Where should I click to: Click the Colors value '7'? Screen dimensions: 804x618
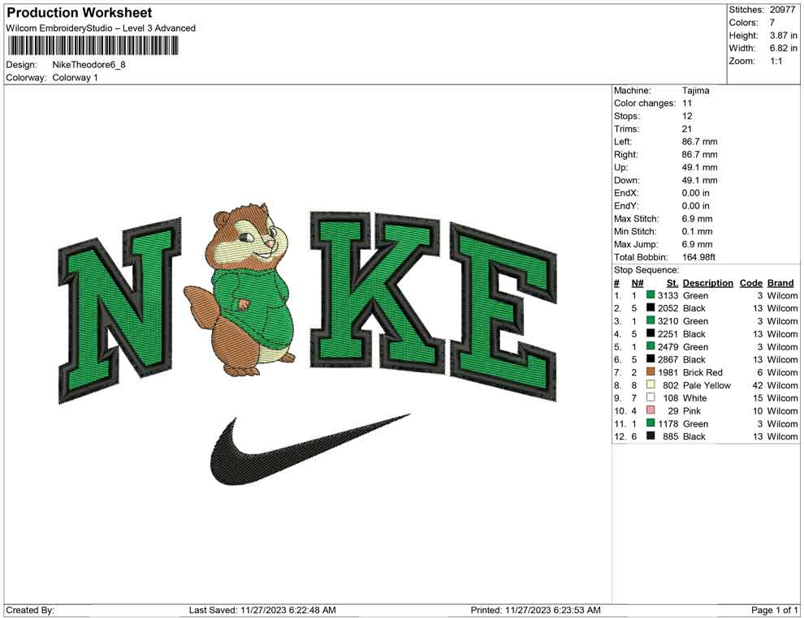point(772,23)
